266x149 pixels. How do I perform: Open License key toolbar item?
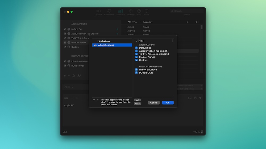[98, 11]
